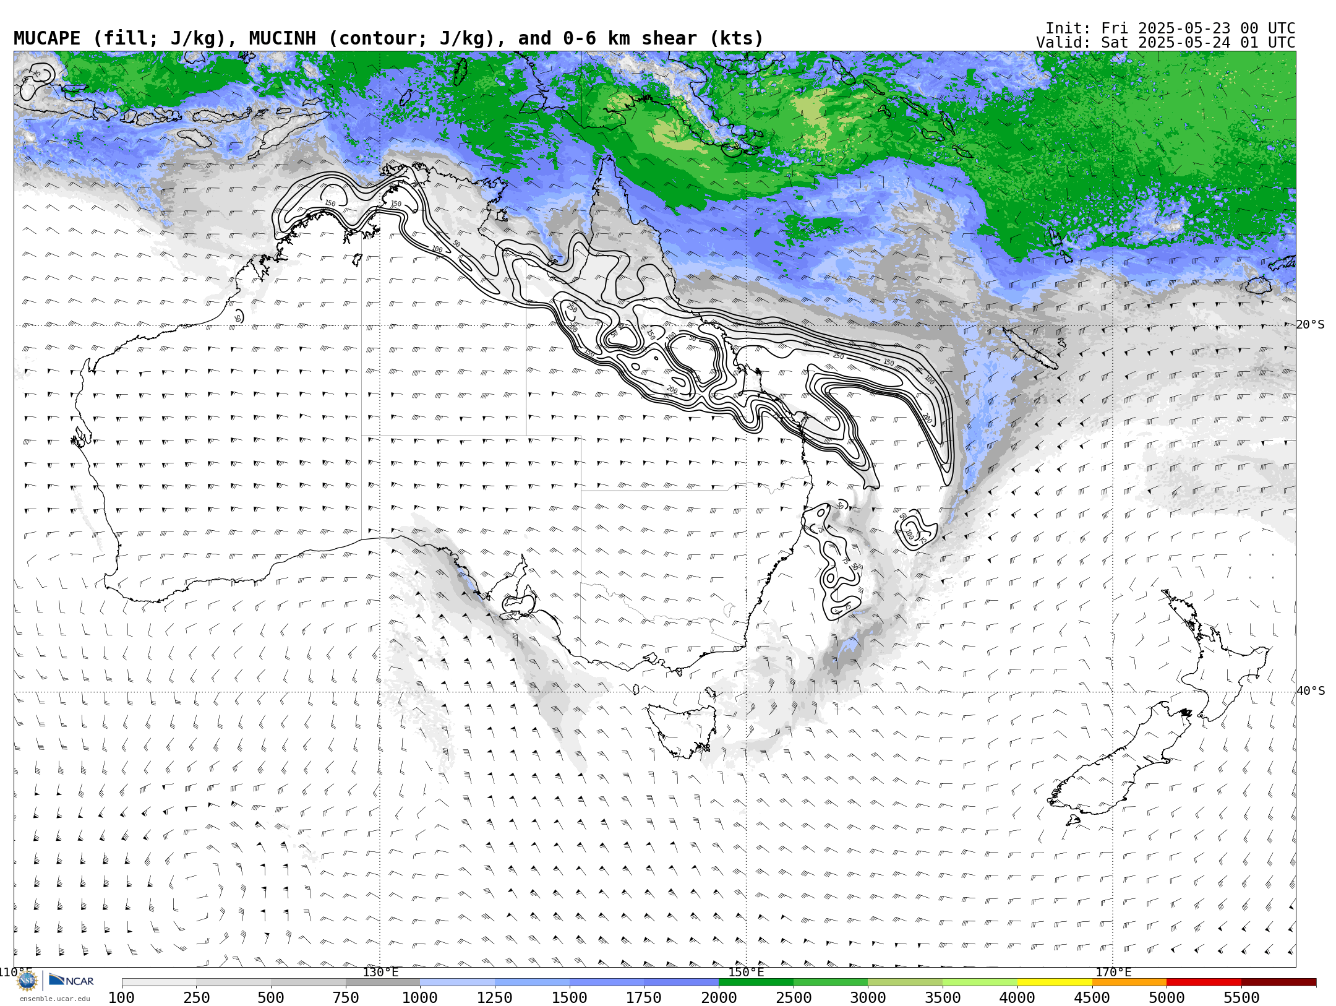Click the colorbar value 4500

point(1092,998)
